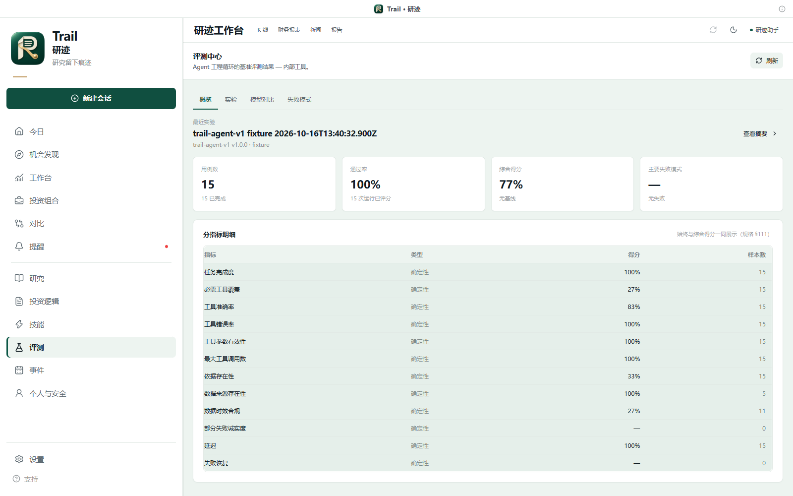Open K 线 from top navigation
This screenshot has width=793, height=496.
tap(263, 30)
